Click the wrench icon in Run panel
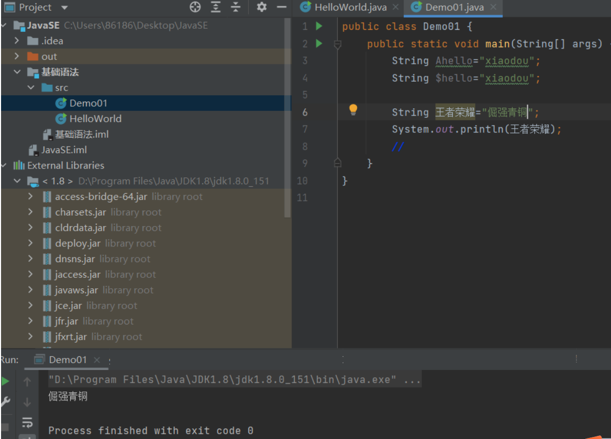This screenshot has width=611, height=439. pyautogui.click(x=5, y=402)
